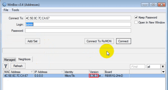Close the WinBox window
The height and width of the screenshot is (90, 168).
[x=161, y=5]
